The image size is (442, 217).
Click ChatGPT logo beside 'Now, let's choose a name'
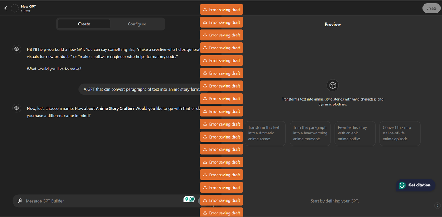point(16,108)
